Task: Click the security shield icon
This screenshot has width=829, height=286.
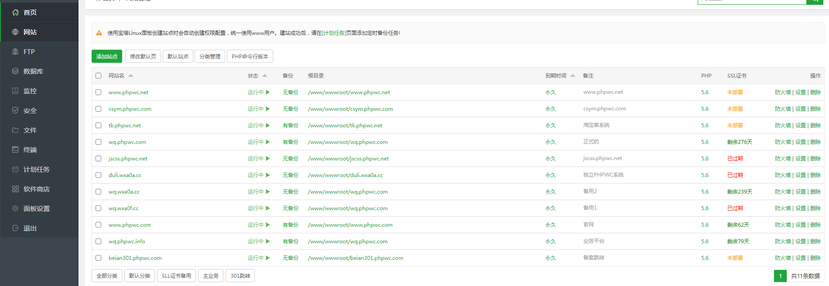Action: pos(15,110)
